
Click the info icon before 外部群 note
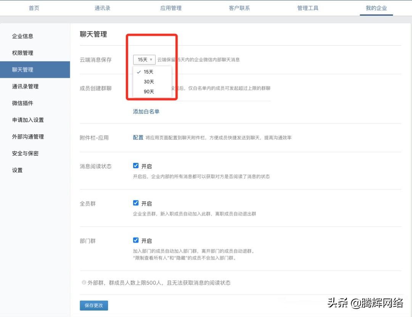click(84, 282)
